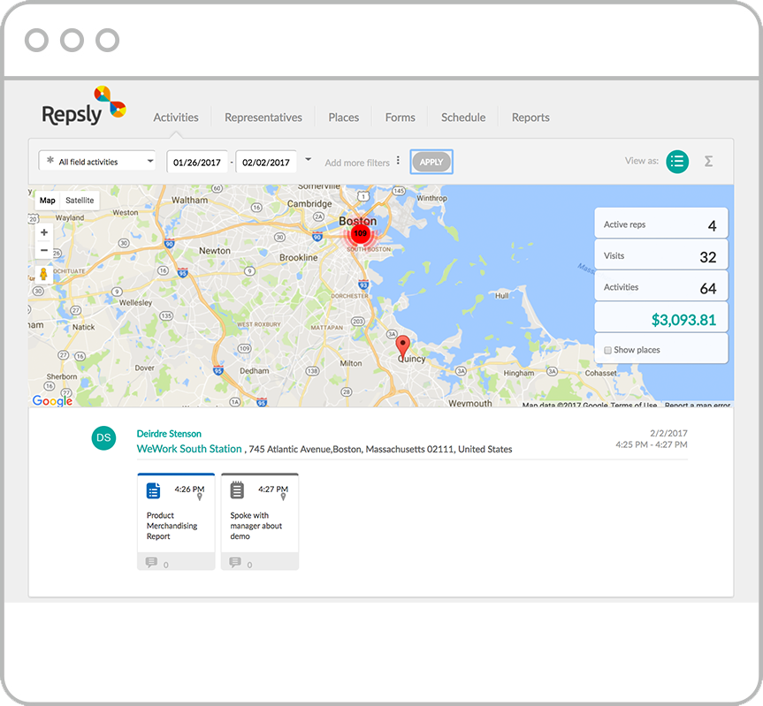763x706 pixels.
Task: Click the red pin at Quincy
Action: (402, 346)
